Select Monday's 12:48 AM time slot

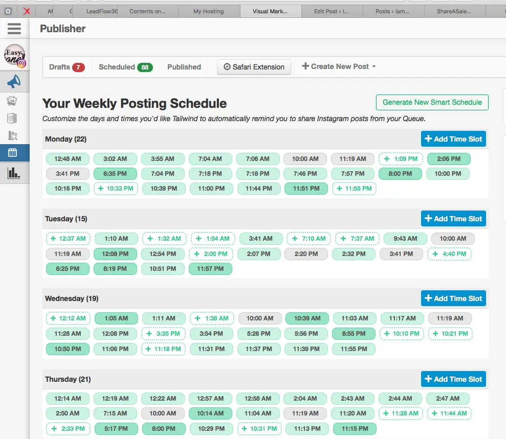tap(68, 159)
